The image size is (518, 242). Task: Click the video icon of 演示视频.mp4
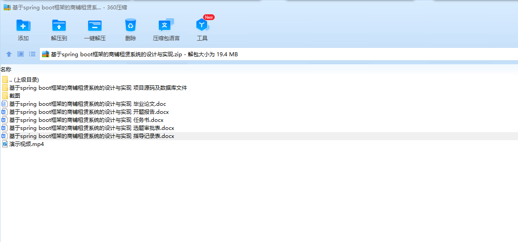[4, 144]
